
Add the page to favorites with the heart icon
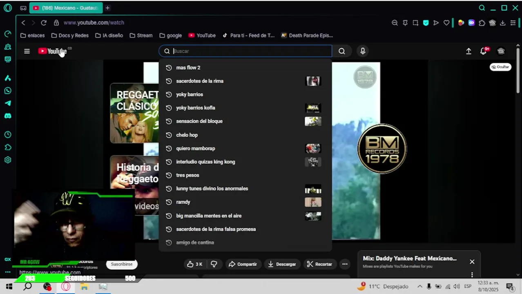(446, 23)
